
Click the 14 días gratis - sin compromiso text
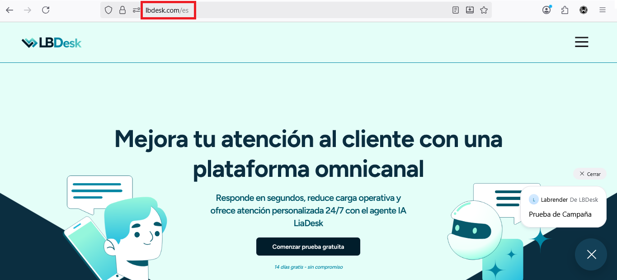coord(308,267)
